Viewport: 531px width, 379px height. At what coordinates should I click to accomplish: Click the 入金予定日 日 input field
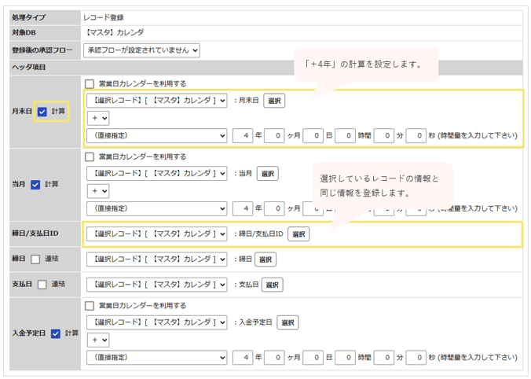coord(313,357)
